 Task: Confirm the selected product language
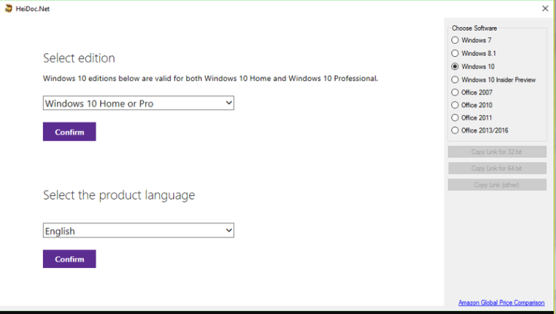tap(69, 259)
